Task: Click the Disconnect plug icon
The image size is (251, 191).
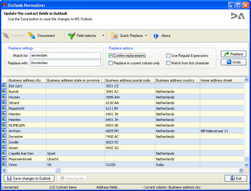Action: 32,36
